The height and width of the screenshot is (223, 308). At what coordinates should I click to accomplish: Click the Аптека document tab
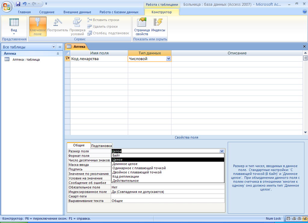(x=76, y=47)
